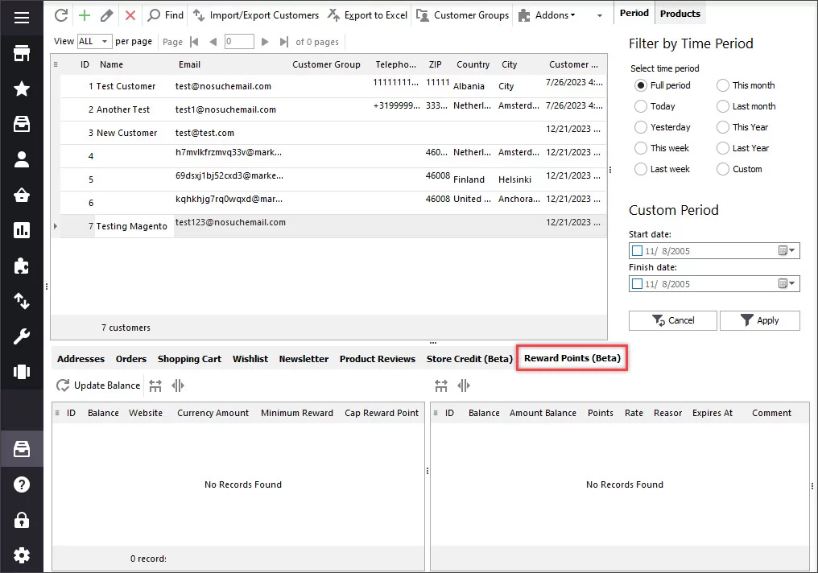Open the Store Credit (Beta) tab
The width and height of the screenshot is (818, 573).
[469, 359]
